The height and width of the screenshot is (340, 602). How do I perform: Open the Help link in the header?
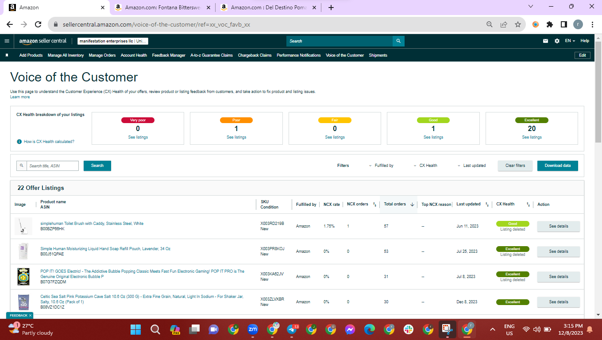(585, 41)
